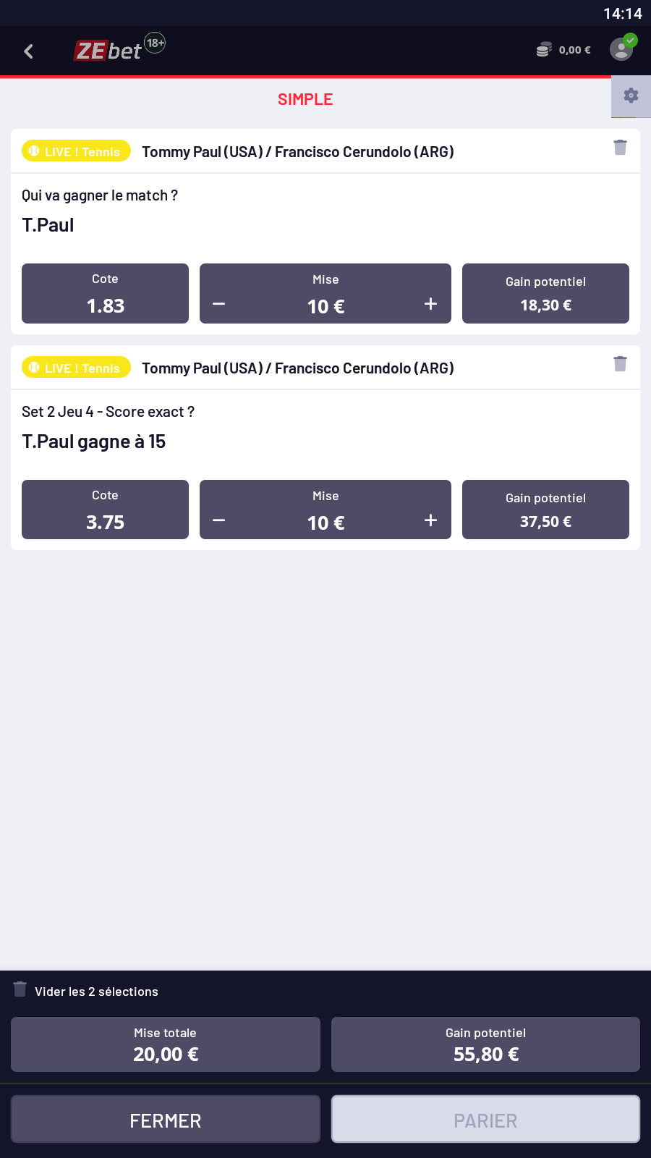Edit the 10 € stake of second bet

pyautogui.click(x=325, y=523)
